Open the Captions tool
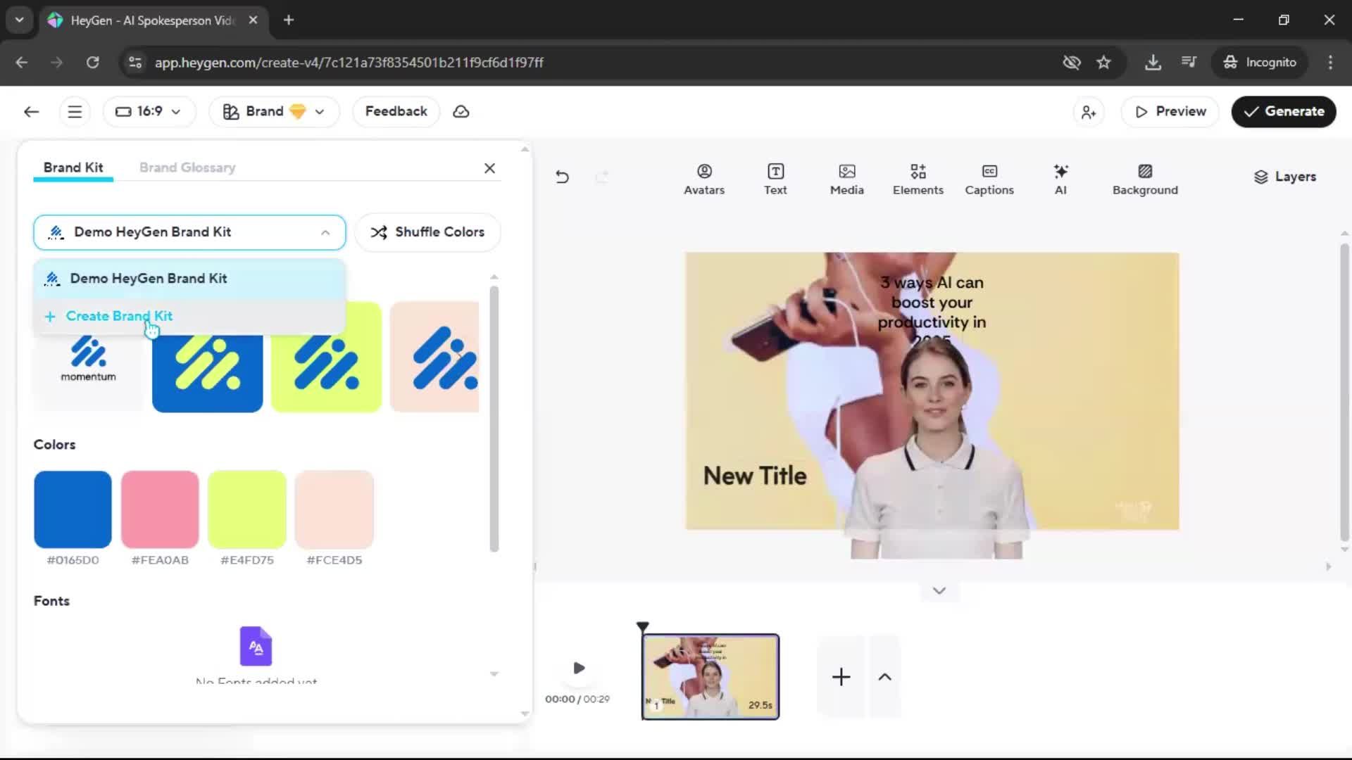This screenshot has height=760, width=1352. (989, 179)
